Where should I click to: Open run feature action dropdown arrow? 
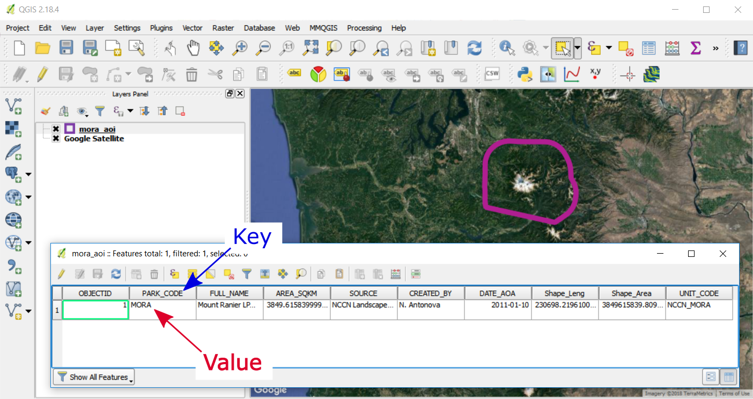(545, 48)
